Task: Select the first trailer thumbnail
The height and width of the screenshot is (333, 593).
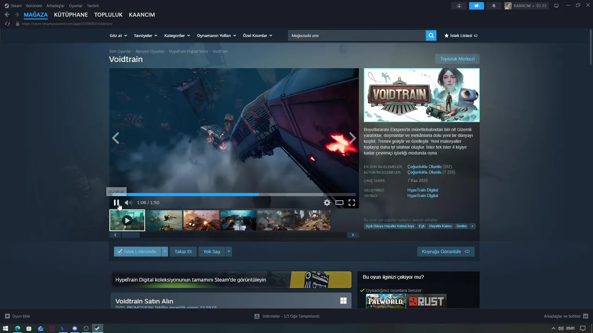Action: point(127,220)
